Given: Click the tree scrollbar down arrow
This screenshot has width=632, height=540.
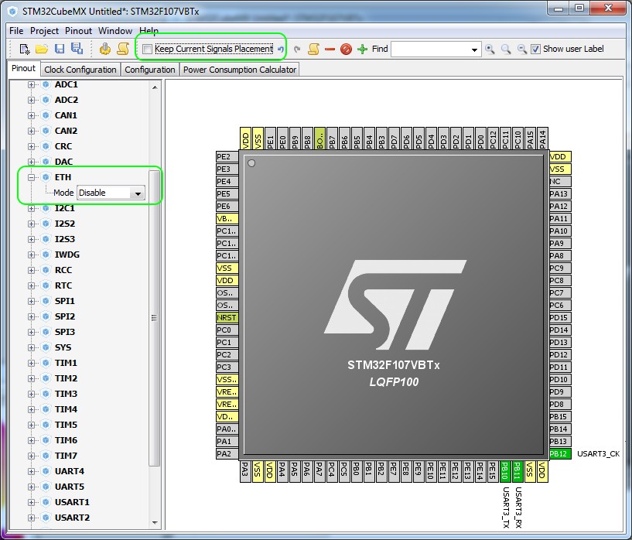Looking at the screenshot, I should pos(155,523).
